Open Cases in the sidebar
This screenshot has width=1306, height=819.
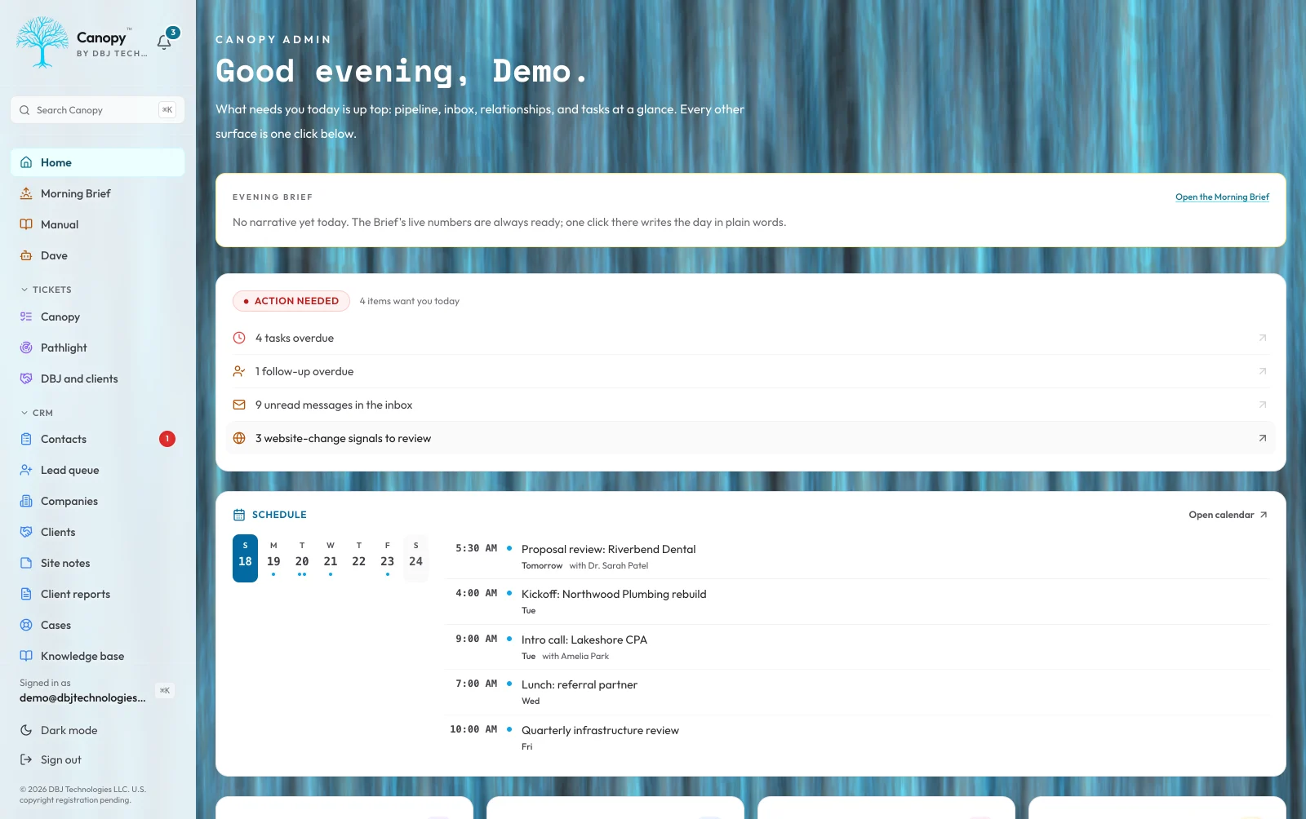pyautogui.click(x=98, y=625)
